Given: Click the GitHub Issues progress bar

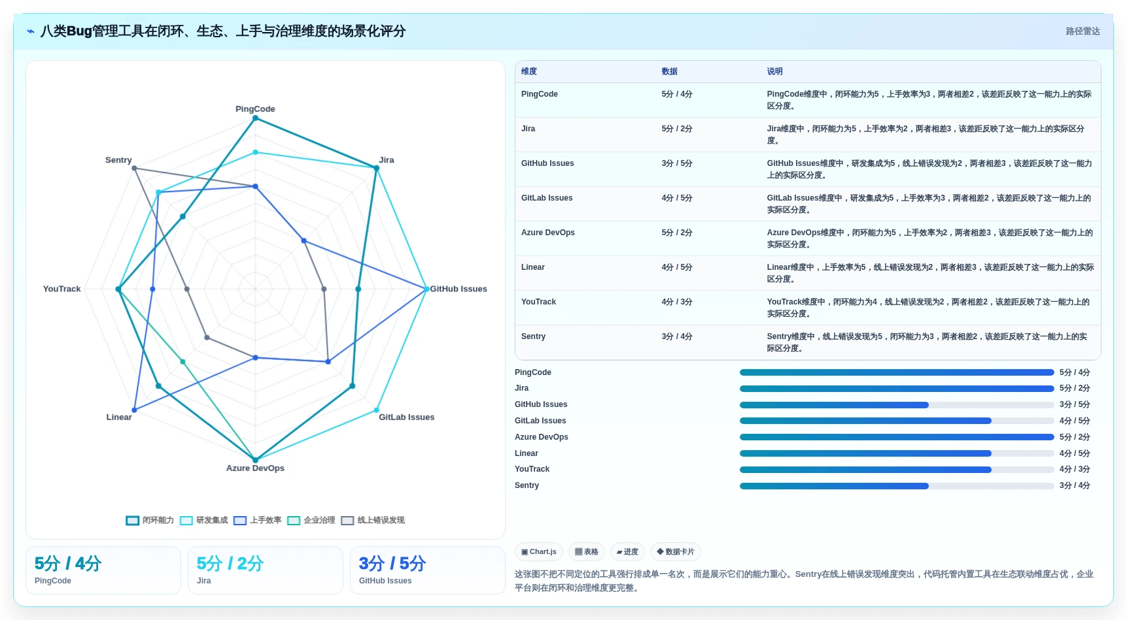Looking at the screenshot, I should (x=897, y=405).
